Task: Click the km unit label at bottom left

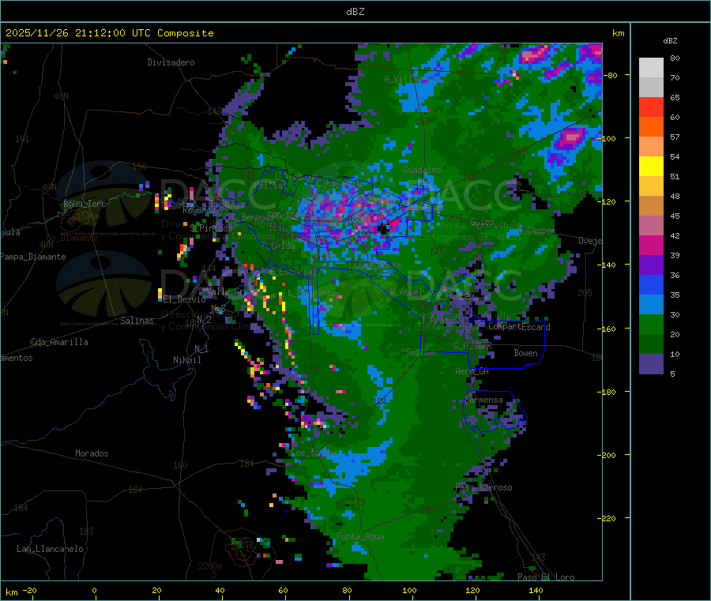Action: tap(11, 592)
